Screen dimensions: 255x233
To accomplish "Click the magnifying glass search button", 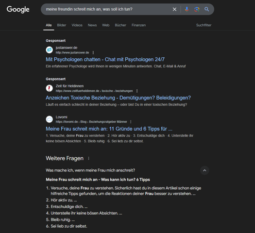I will tap(207, 9).
